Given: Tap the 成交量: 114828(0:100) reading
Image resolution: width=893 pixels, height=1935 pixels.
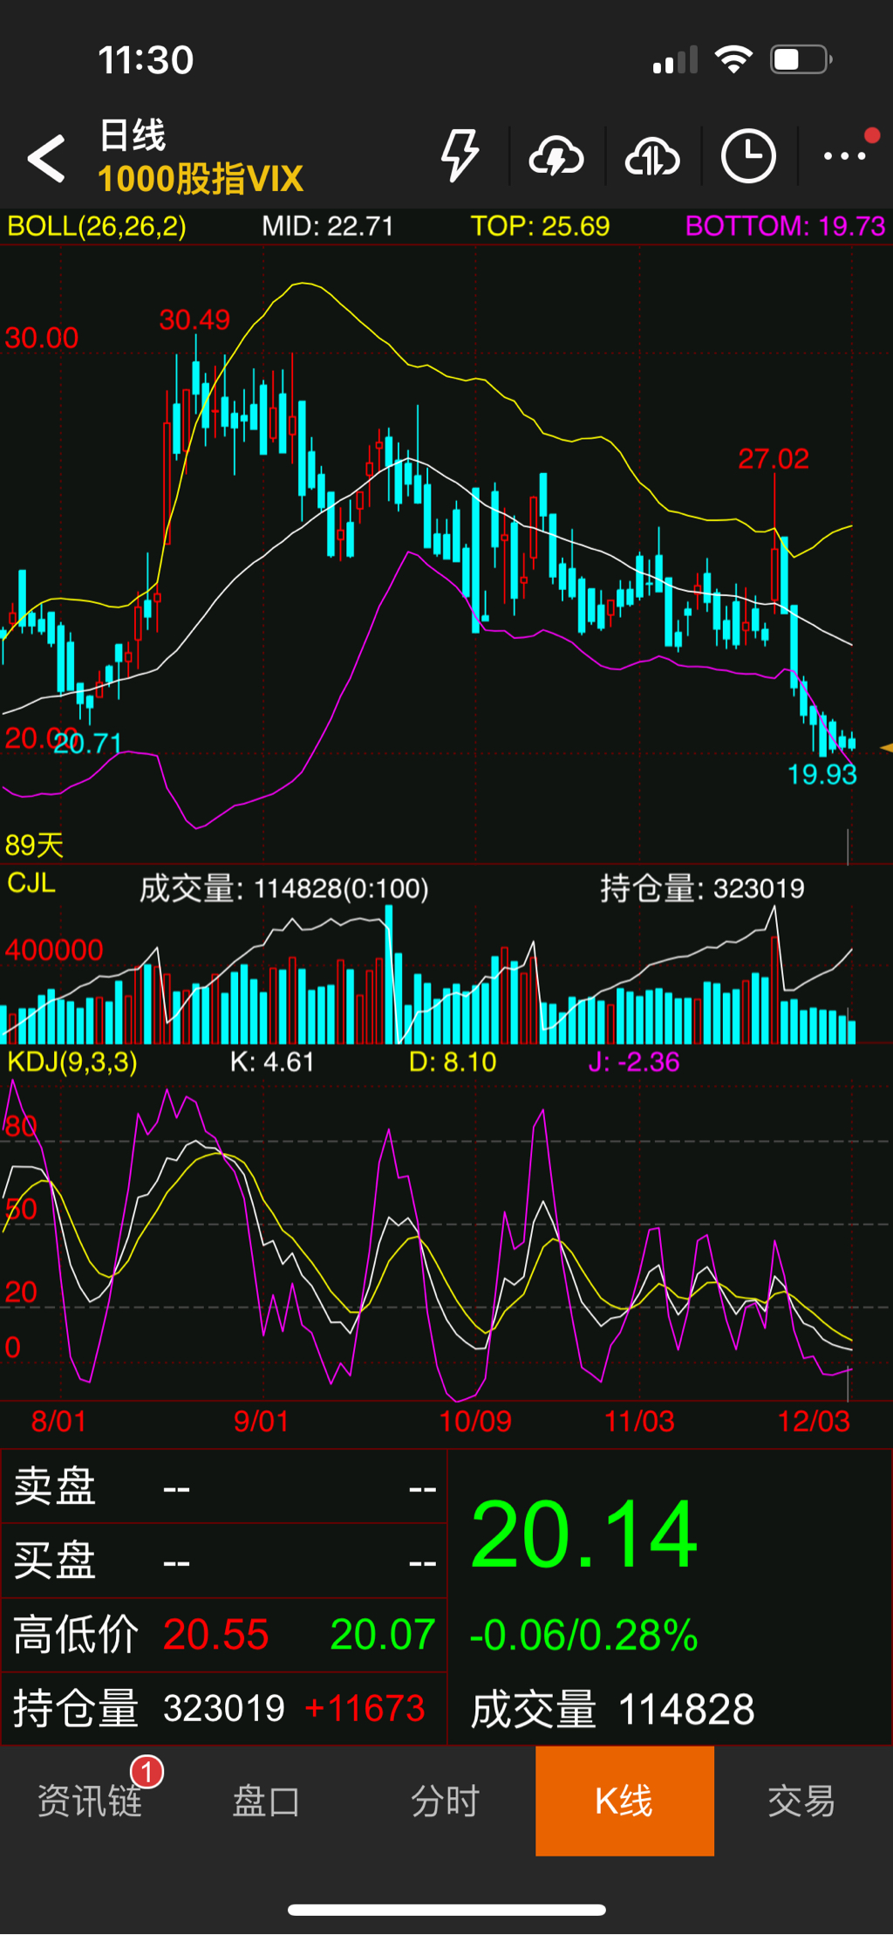Looking at the screenshot, I should (x=284, y=889).
